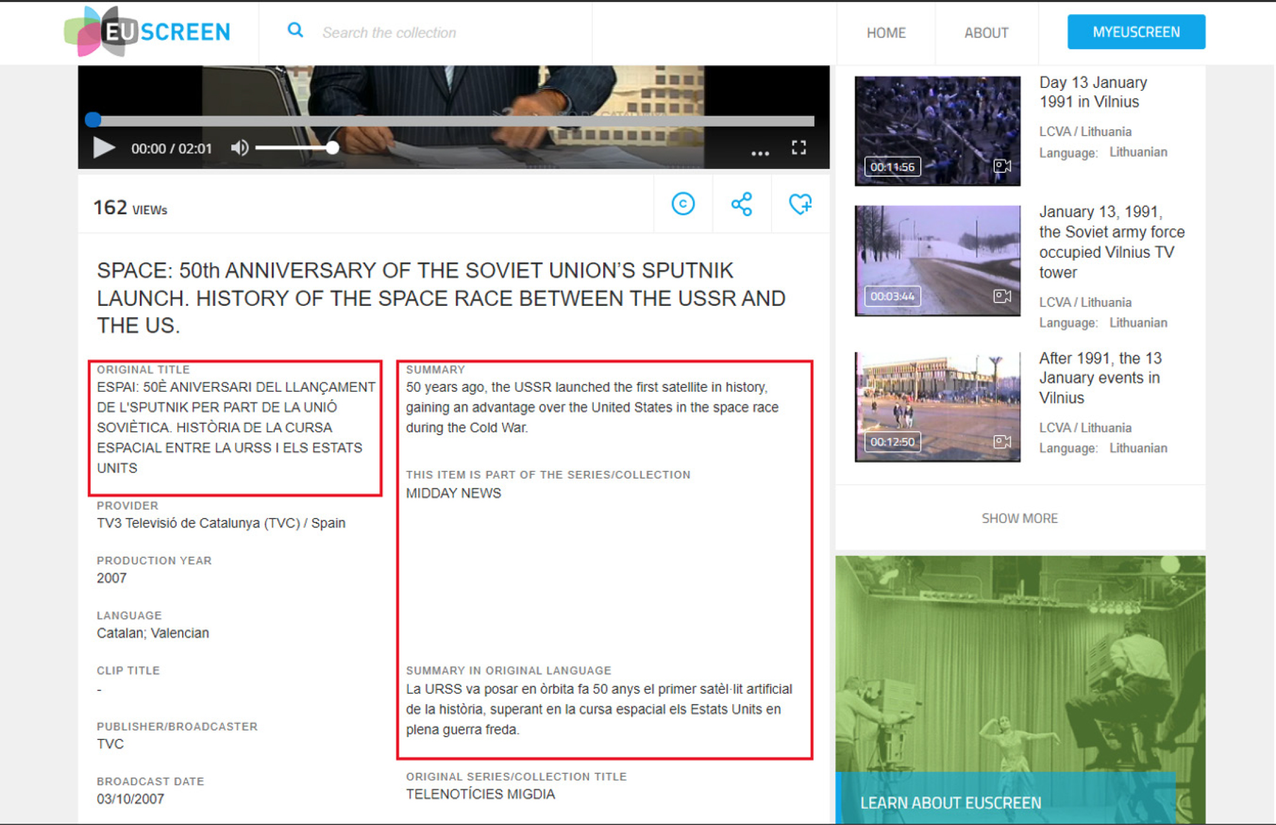Open video more options menu
1276x825 pixels.
pyautogui.click(x=760, y=153)
